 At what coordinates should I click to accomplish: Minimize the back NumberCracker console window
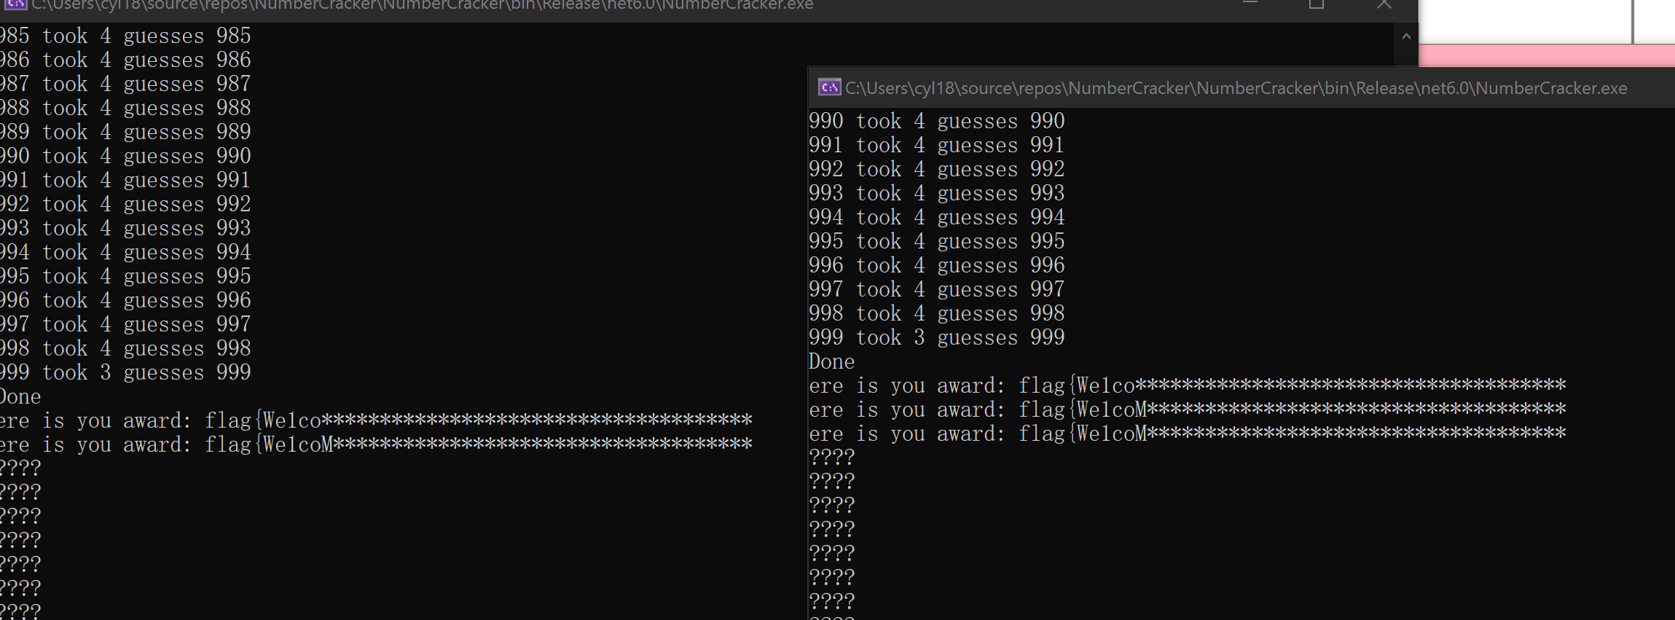point(1250,4)
